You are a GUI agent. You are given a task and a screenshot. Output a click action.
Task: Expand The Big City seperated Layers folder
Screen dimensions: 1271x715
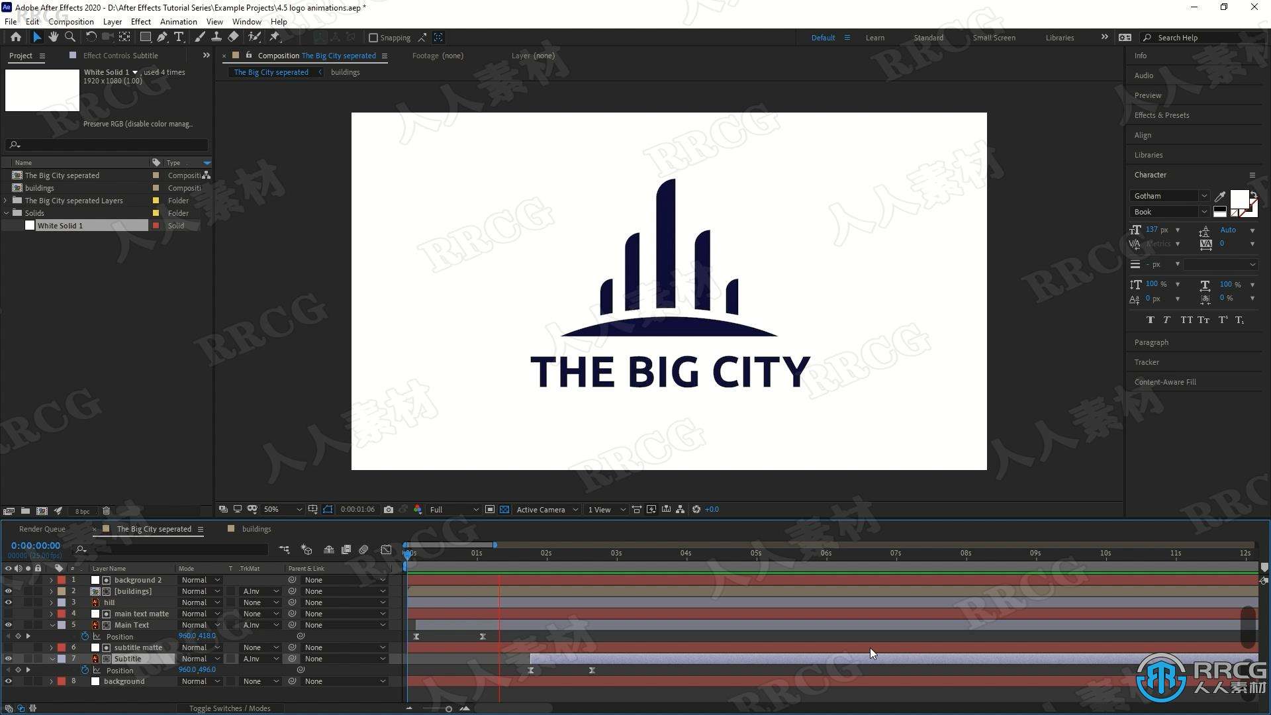tap(6, 201)
